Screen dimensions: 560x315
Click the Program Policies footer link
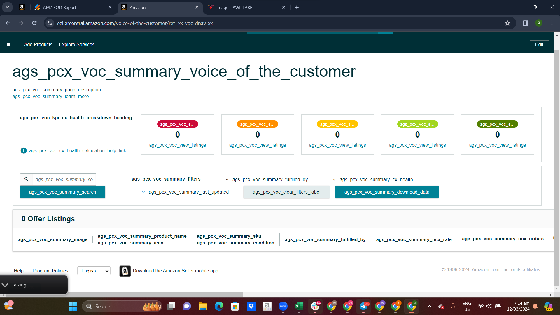click(x=50, y=271)
